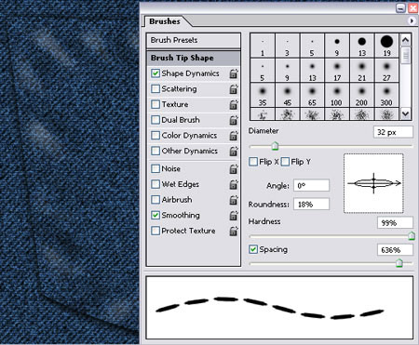Screen dimensions: 419x345
Task: Select the soft round 17 brush preset
Action: pyautogui.click(x=337, y=71)
